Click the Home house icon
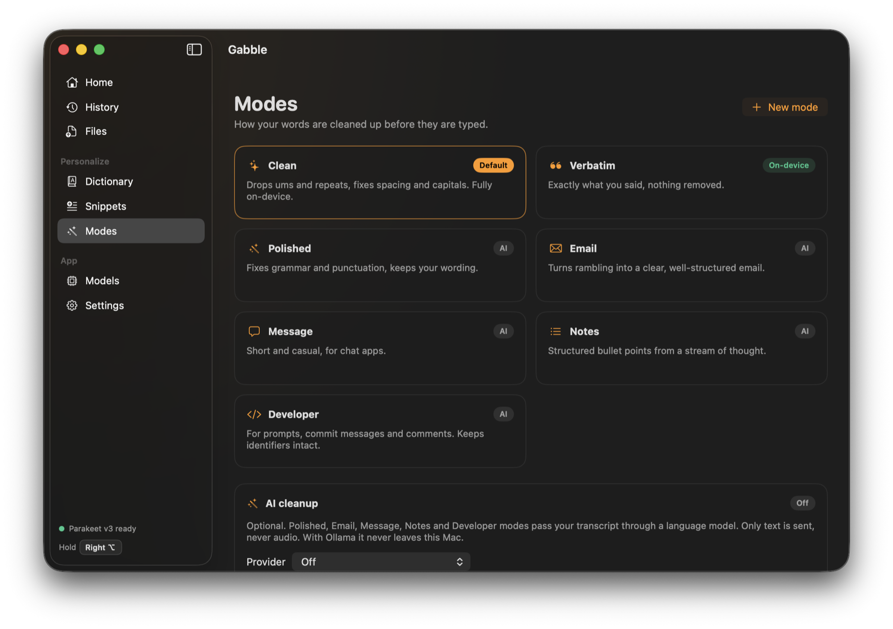 click(x=72, y=82)
